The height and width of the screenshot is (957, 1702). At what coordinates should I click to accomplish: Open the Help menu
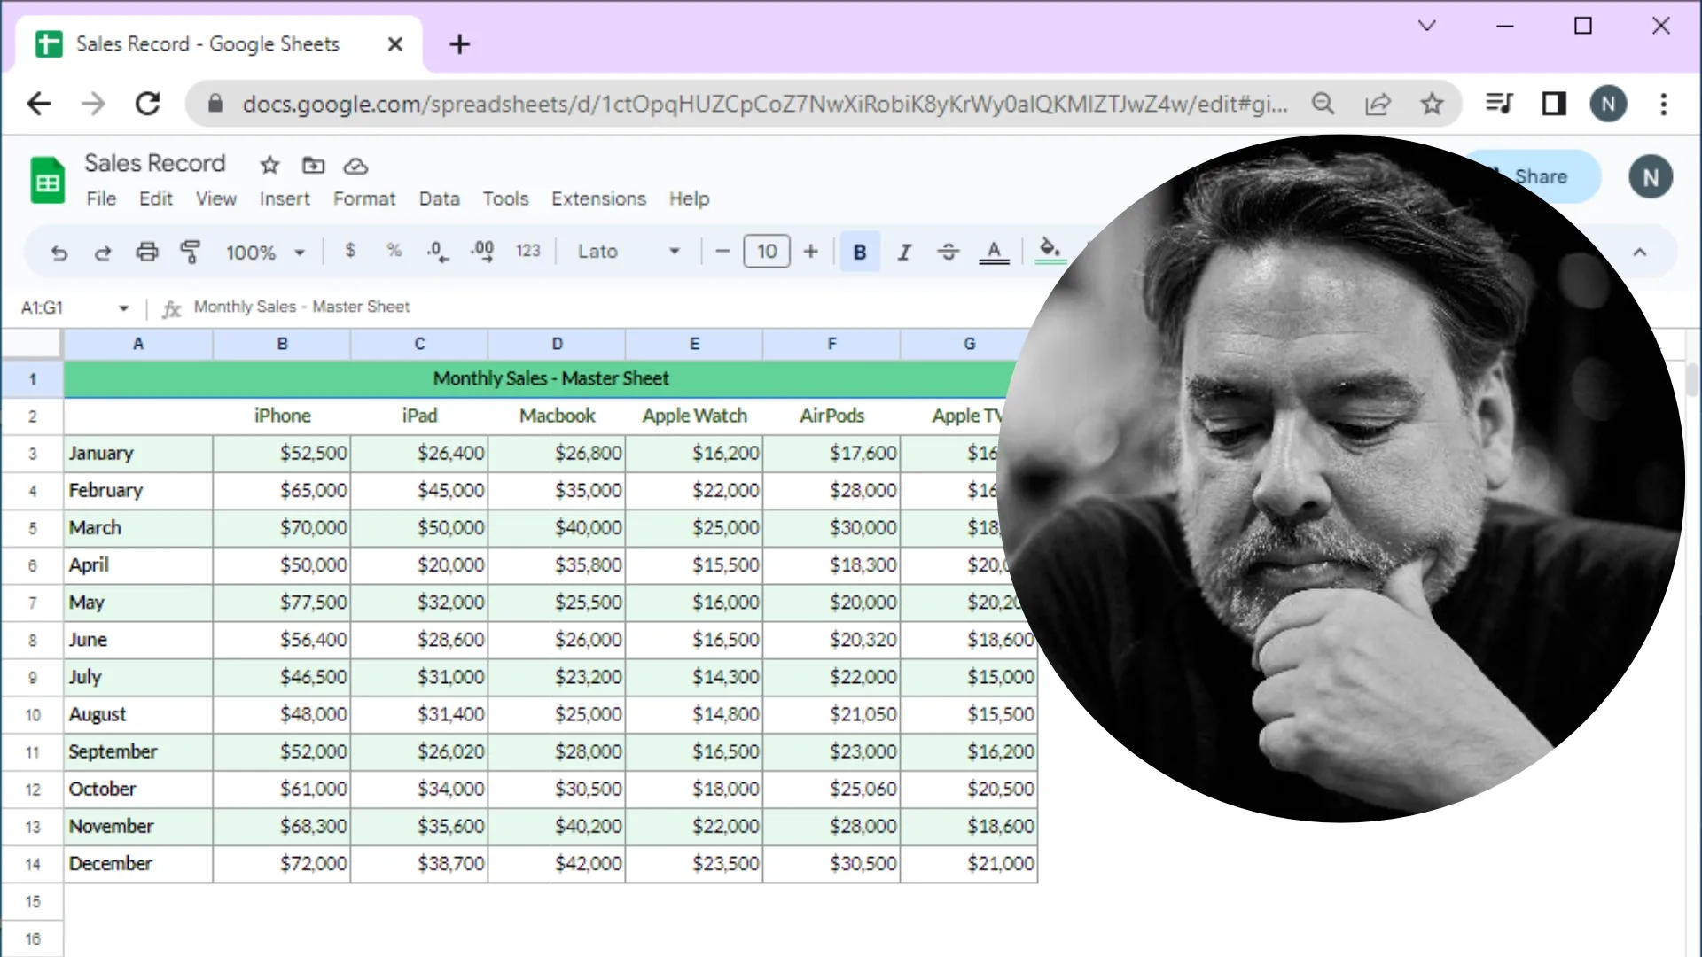pos(689,198)
